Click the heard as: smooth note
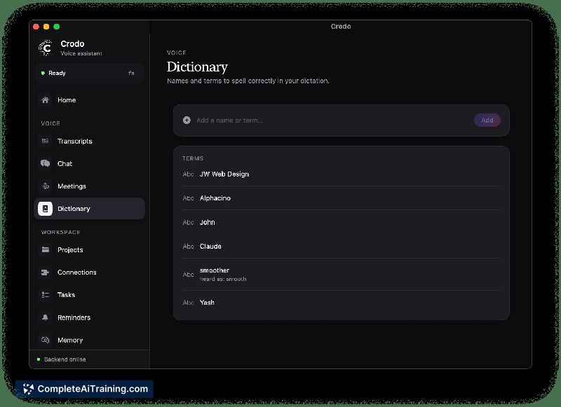The height and width of the screenshot is (407, 561). [223, 279]
